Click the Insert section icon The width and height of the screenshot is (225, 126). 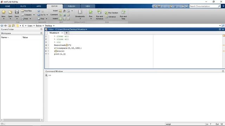click(60, 11)
